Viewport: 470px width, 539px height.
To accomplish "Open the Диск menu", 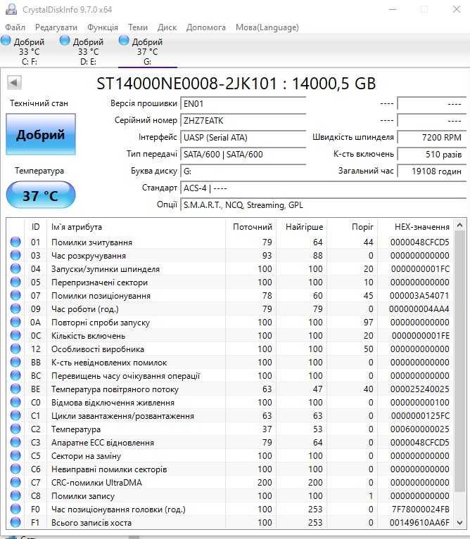I will (x=167, y=27).
